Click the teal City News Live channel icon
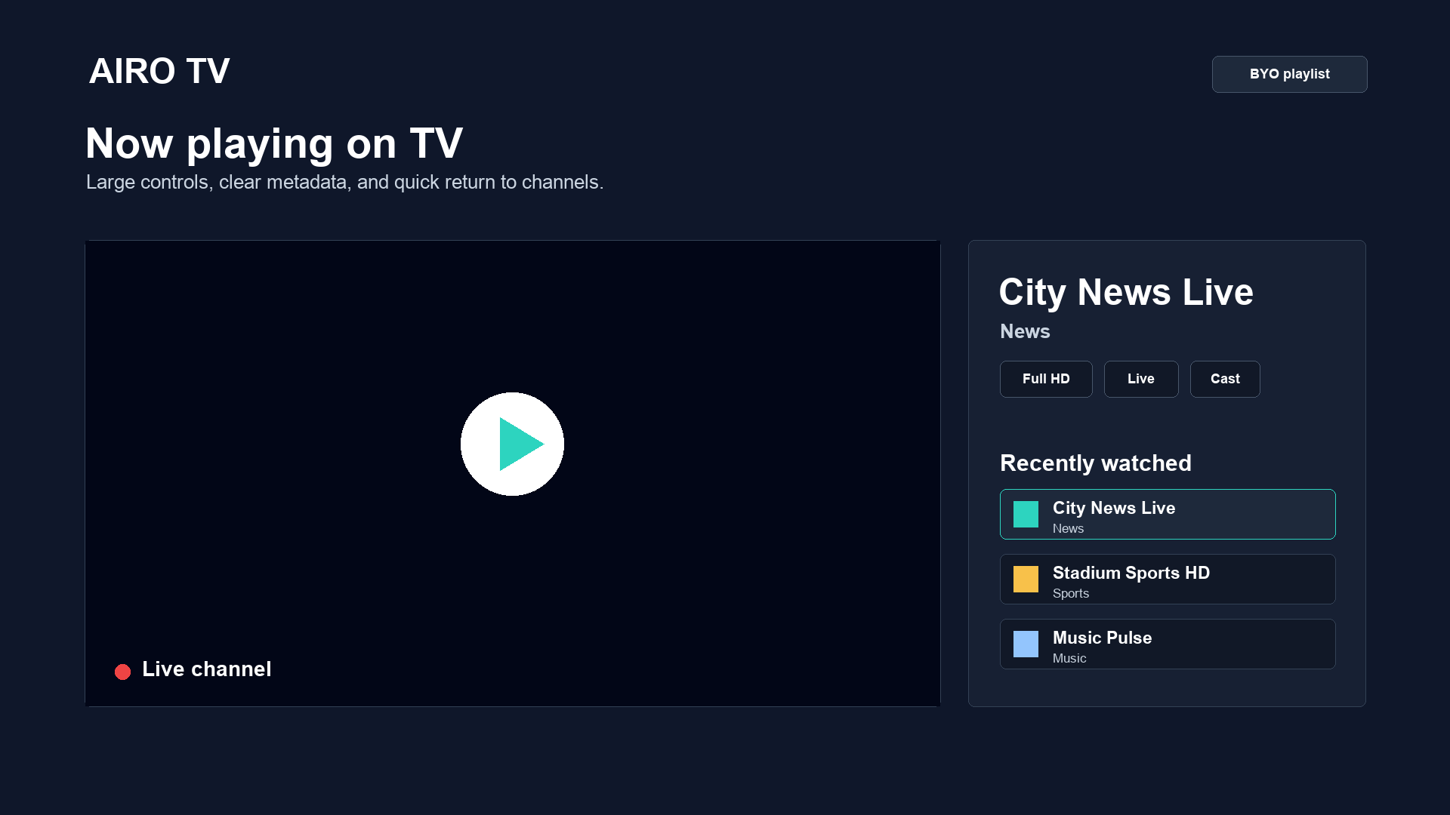 (1026, 514)
